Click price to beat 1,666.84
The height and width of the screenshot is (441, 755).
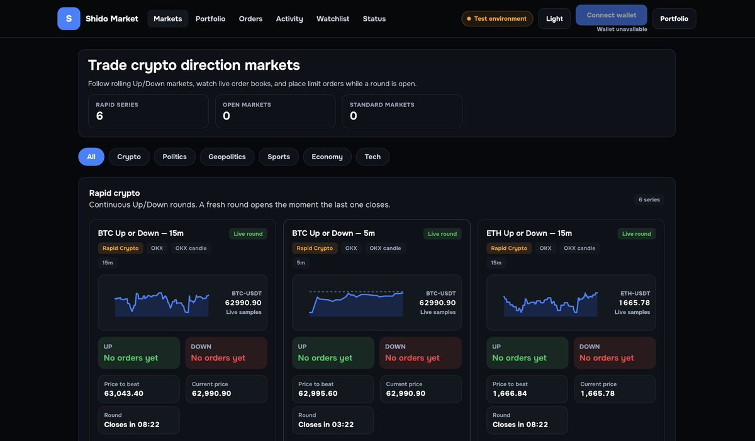tap(527, 389)
